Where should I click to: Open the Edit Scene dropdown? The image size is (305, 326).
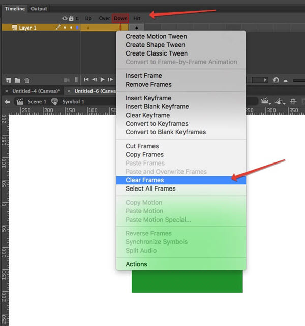tap(265, 101)
